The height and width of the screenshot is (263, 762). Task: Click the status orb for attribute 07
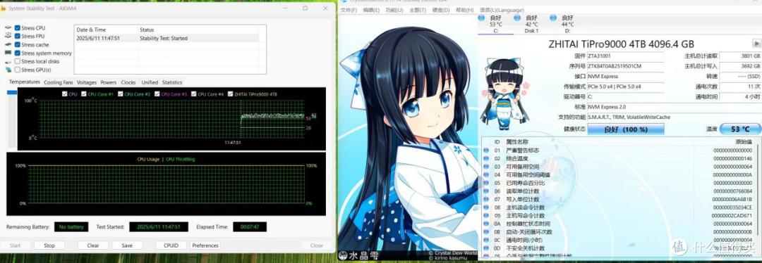pos(486,199)
